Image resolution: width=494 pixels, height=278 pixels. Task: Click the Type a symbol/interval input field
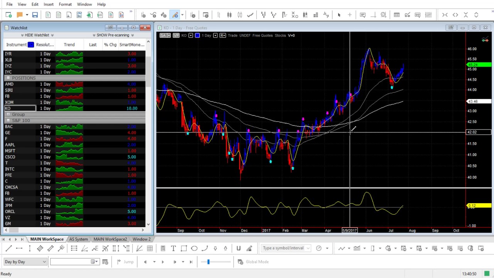(286, 248)
